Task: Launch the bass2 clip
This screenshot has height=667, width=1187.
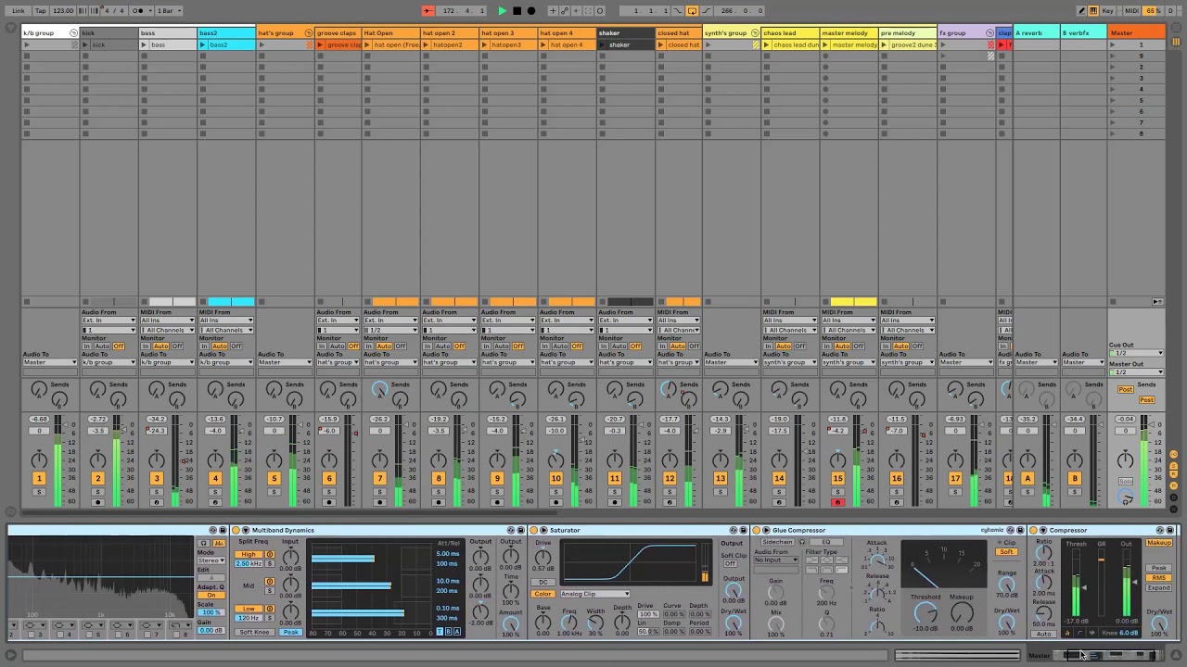Action: pyautogui.click(x=203, y=44)
